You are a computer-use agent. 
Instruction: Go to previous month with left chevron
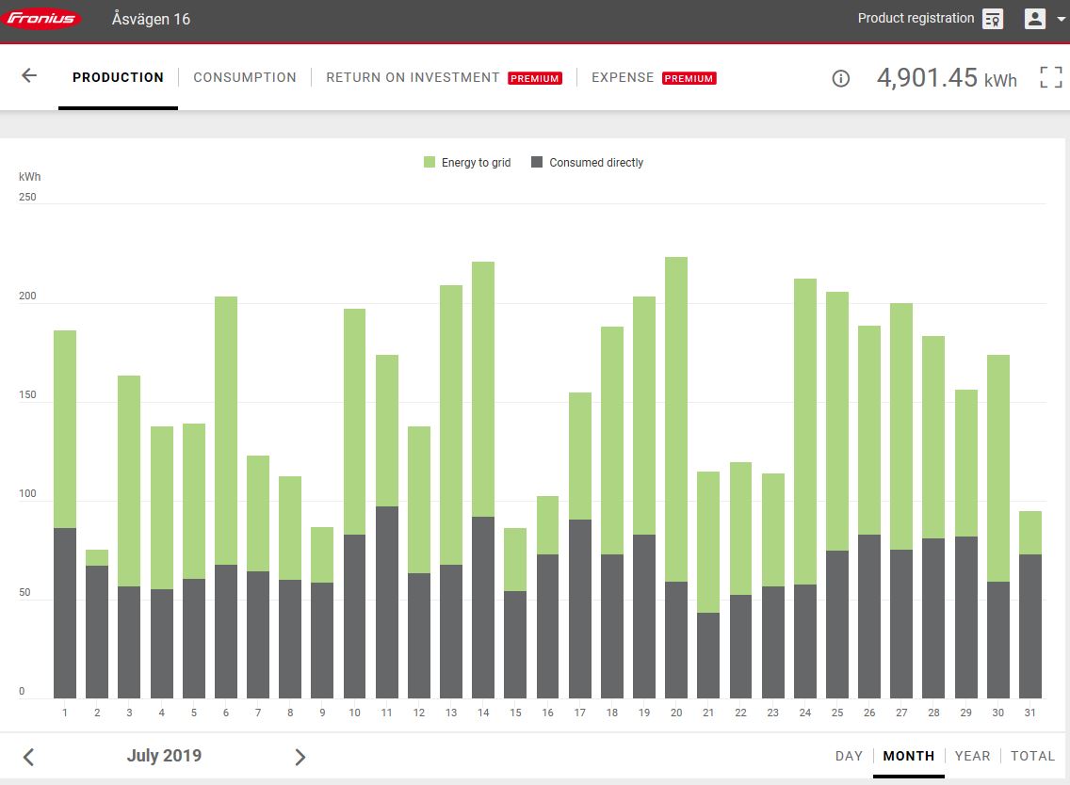coord(28,757)
